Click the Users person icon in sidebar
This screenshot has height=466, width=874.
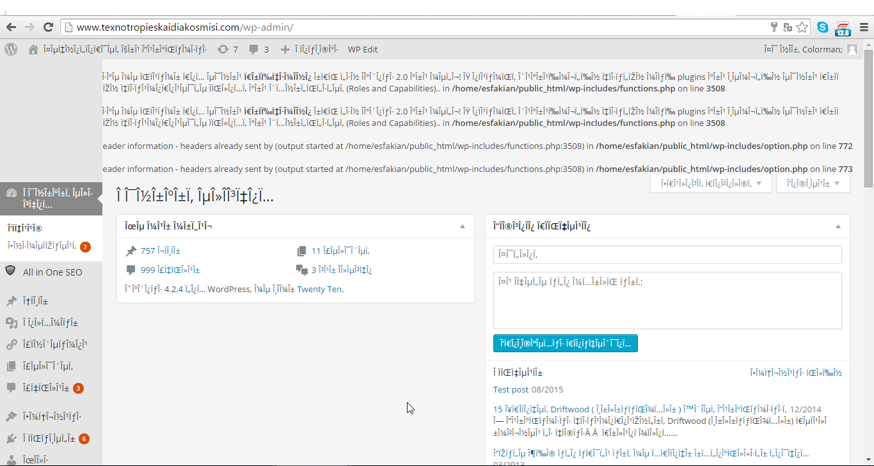coord(11,460)
